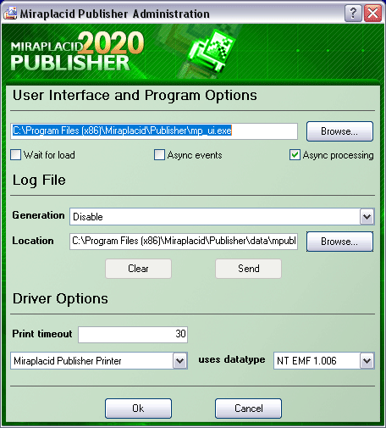Confirm settings with the Ok button
The width and height of the screenshot is (386, 428).
tap(138, 409)
